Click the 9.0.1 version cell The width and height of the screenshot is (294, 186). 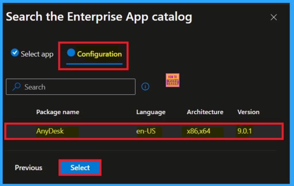pos(245,131)
